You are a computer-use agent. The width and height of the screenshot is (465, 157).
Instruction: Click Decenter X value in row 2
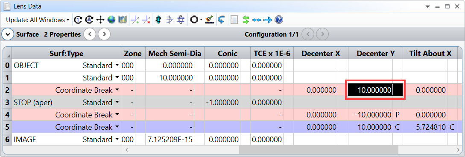pos(316,90)
